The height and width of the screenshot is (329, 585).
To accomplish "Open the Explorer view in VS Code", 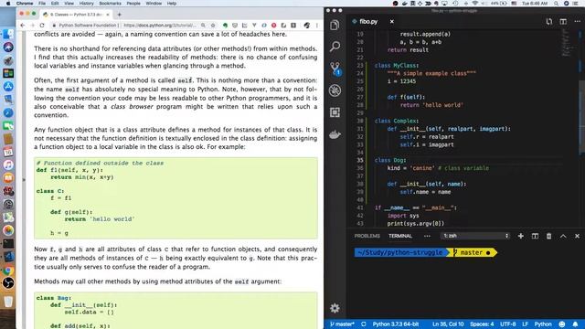I will (335, 26).
